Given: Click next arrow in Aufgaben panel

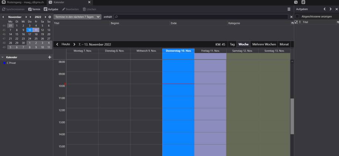Looking at the screenshot, I should click(x=330, y=9).
